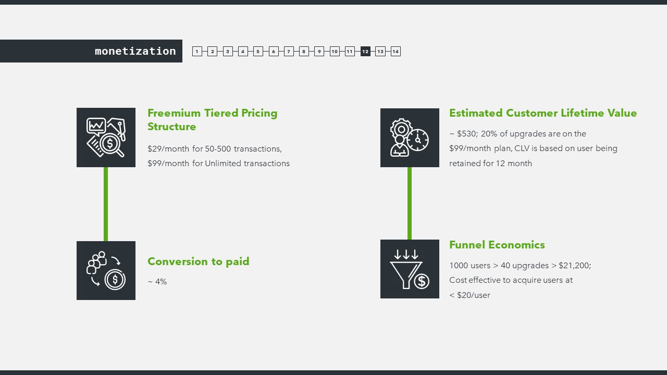Click the monetization section header

135,51
